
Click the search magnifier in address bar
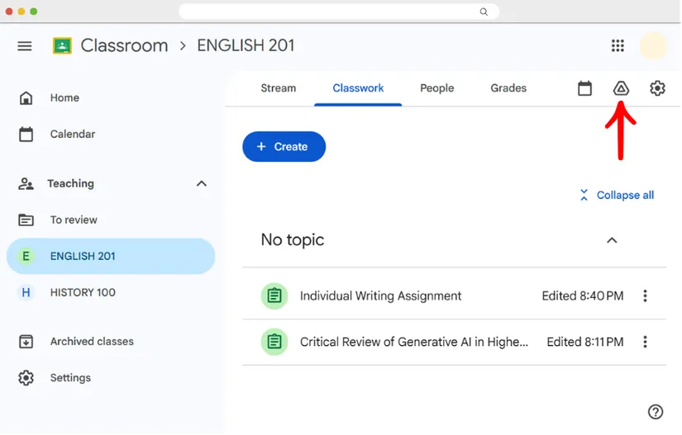point(484,12)
